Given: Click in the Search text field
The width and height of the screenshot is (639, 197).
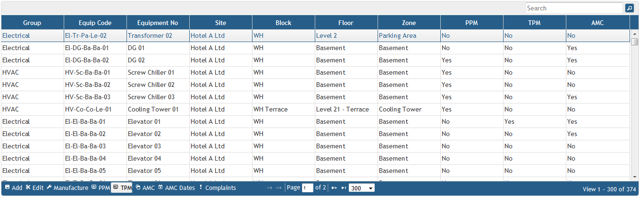Looking at the screenshot, I should coord(574,8).
